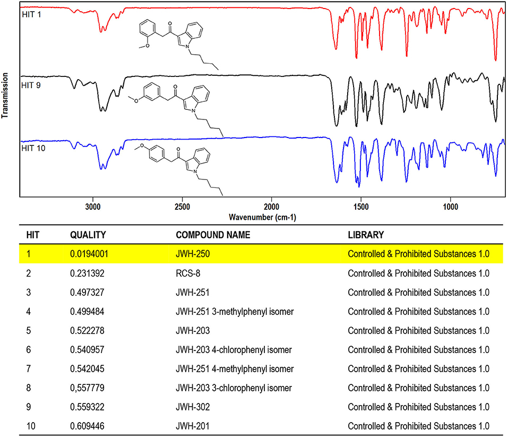Click the RCS-8 compound name
508x438 pixels.
[188, 273]
